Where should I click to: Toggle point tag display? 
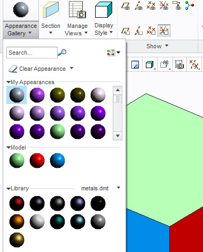point(151,31)
